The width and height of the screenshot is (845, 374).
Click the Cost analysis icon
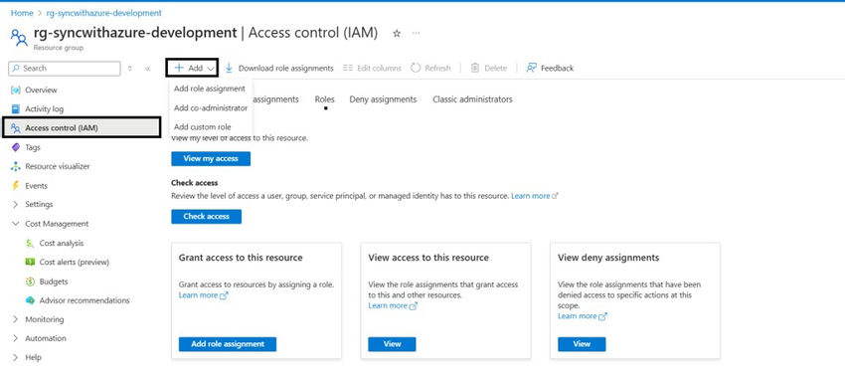tap(30, 243)
